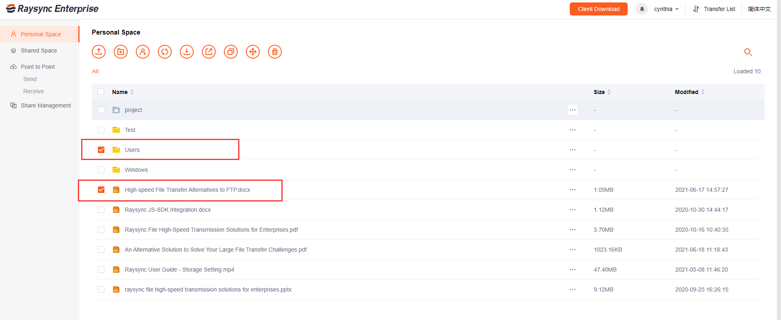
Task: Open the Test folder by name
Action: (130, 130)
